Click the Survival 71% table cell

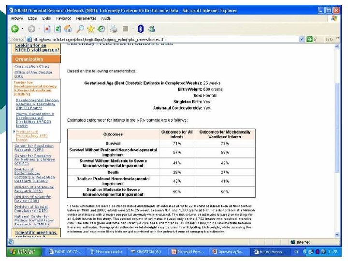pyautogui.click(x=177, y=144)
